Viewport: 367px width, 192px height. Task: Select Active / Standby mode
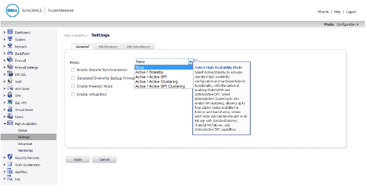(x=164, y=72)
